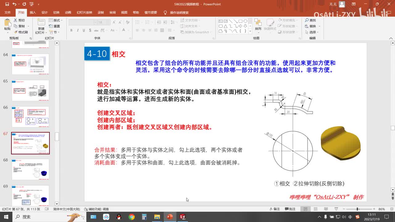Open the Select (选择) dropdown
The image size is (395, 222).
[312, 32]
